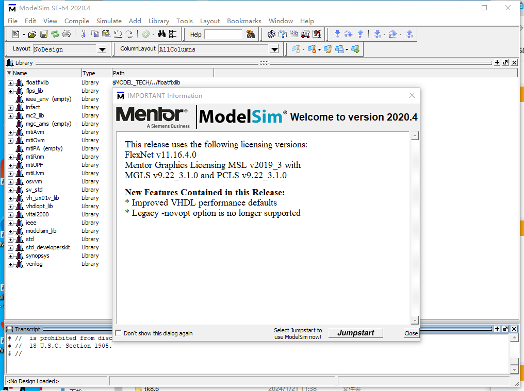524x391 pixels.
Task: Close the IMPORTANT Information dialog with X
Action: tap(412, 95)
